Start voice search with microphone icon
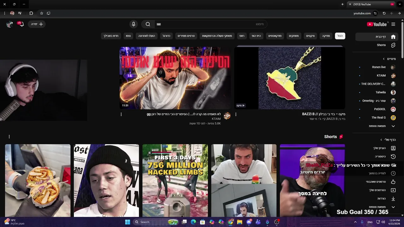Viewport: 404px width, 227px height. 134,24
